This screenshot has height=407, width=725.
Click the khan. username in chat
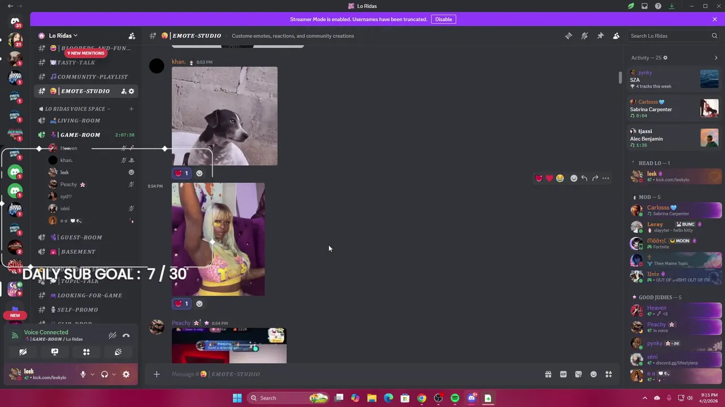click(x=179, y=62)
